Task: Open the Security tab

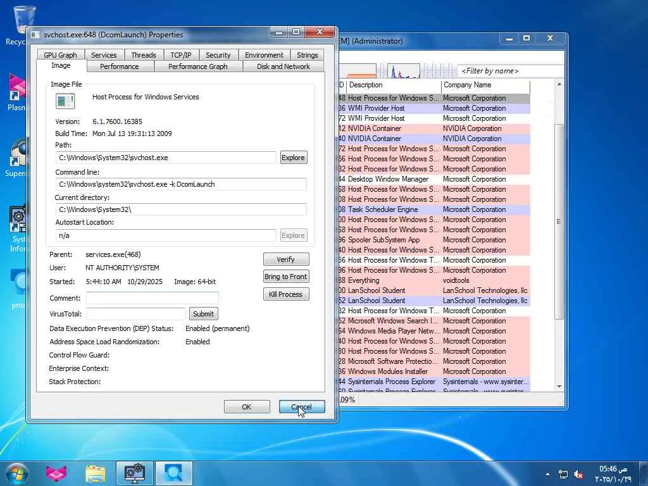Action: tap(218, 55)
